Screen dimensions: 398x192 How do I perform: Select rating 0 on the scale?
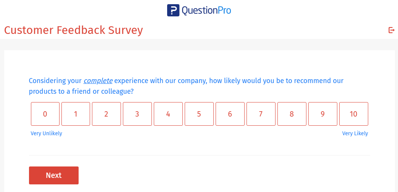click(45, 114)
